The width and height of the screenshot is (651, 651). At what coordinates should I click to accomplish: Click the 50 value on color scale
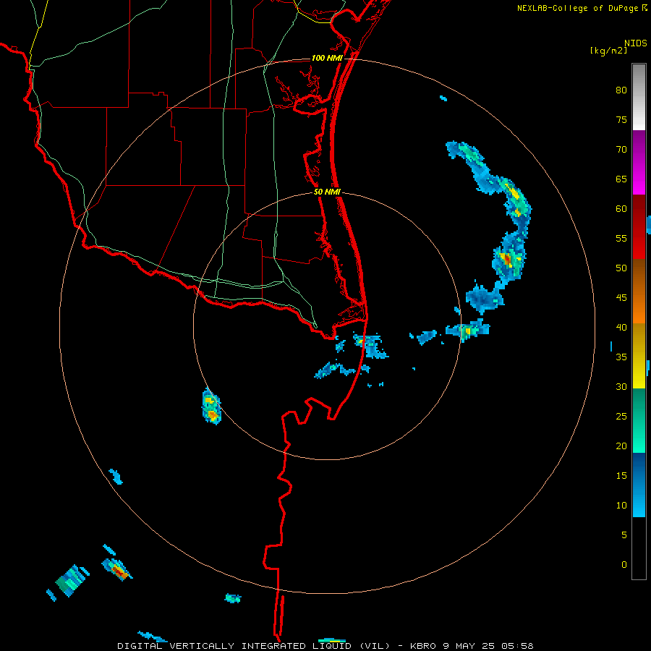pyautogui.click(x=621, y=268)
